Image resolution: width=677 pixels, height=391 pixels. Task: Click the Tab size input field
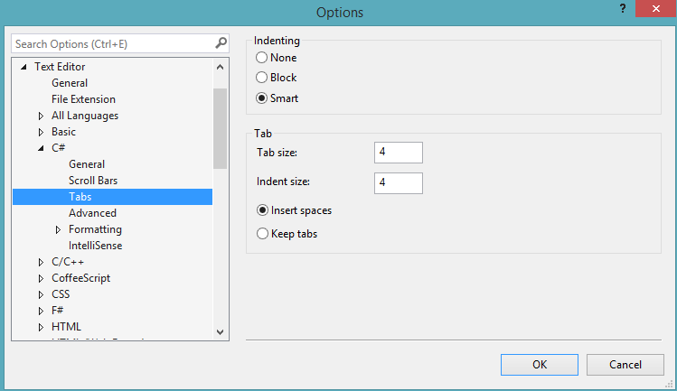pyautogui.click(x=398, y=153)
